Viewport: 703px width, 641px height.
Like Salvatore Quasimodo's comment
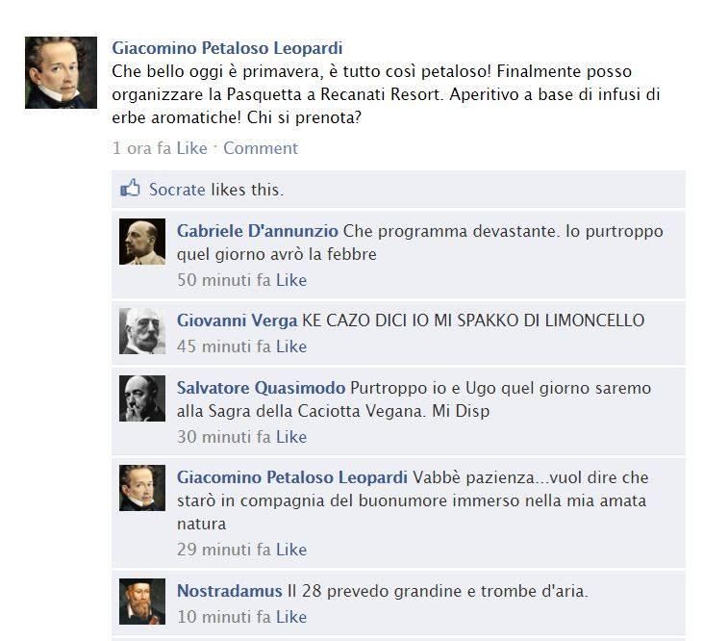(291, 436)
